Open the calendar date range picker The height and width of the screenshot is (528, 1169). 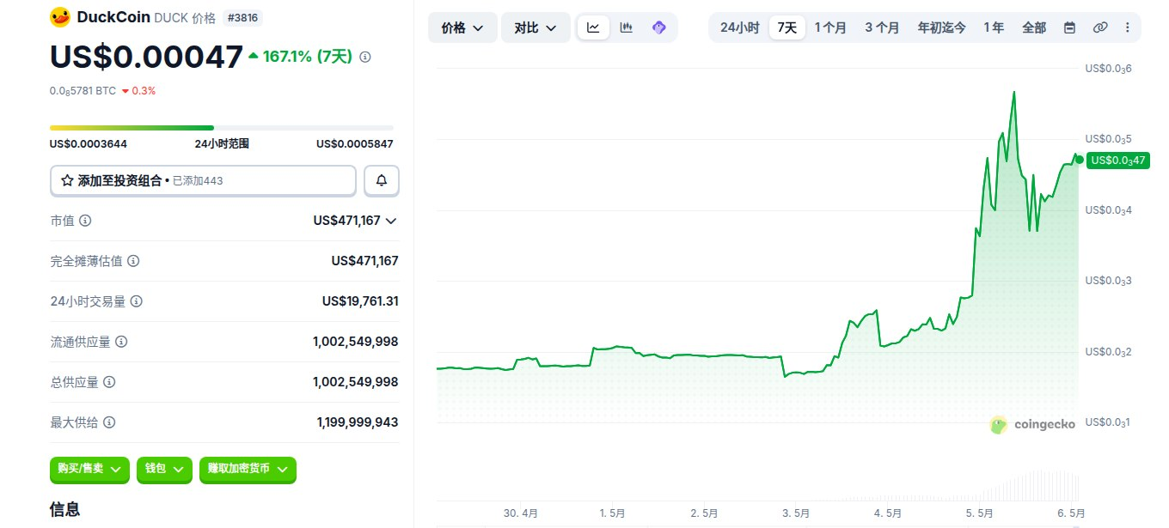[x=1069, y=27]
